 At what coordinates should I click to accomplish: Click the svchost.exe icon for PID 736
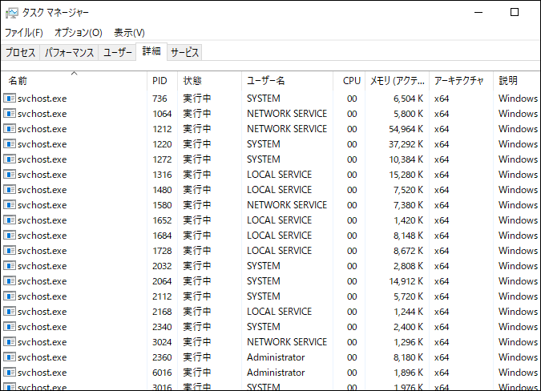pos(10,98)
